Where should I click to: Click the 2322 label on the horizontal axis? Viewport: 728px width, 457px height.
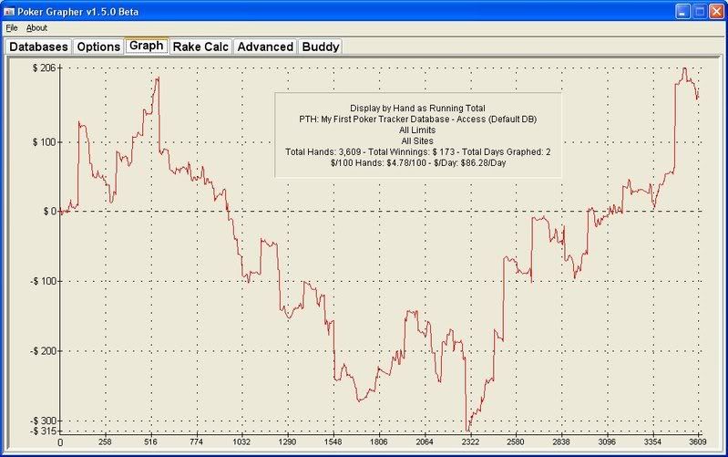pos(469,442)
